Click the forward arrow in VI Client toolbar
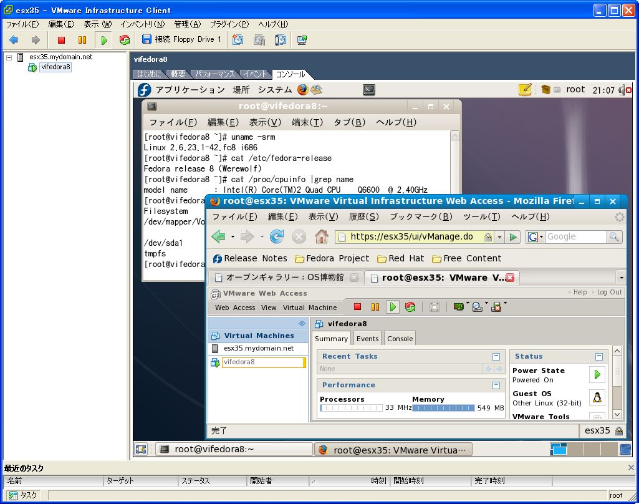 click(36, 40)
